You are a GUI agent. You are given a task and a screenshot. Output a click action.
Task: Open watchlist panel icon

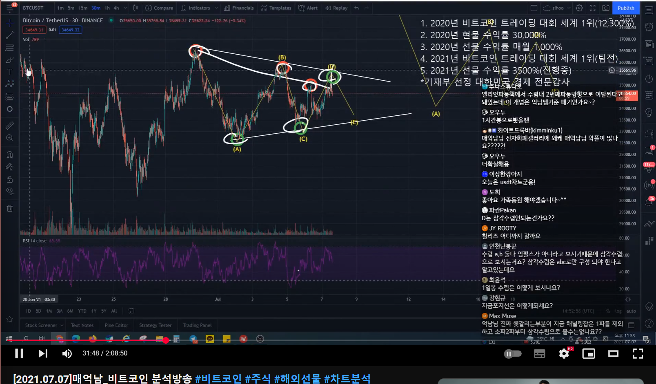(x=649, y=10)
